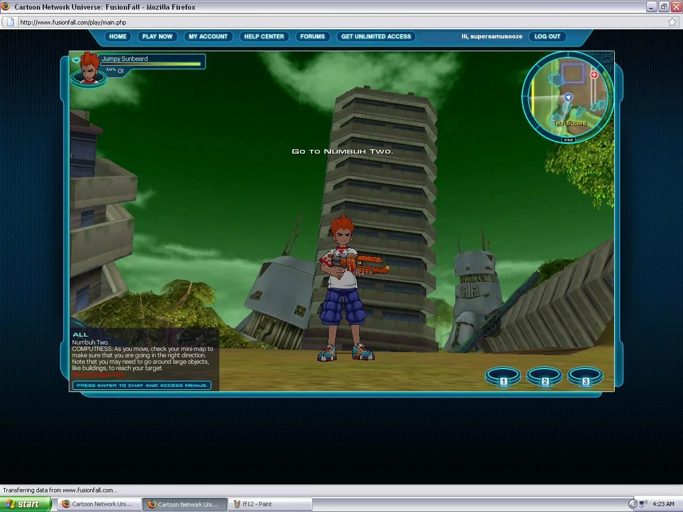This screenshot has height=512, width=683.
Task: Click the character health bar
Action: coord(152,64)
